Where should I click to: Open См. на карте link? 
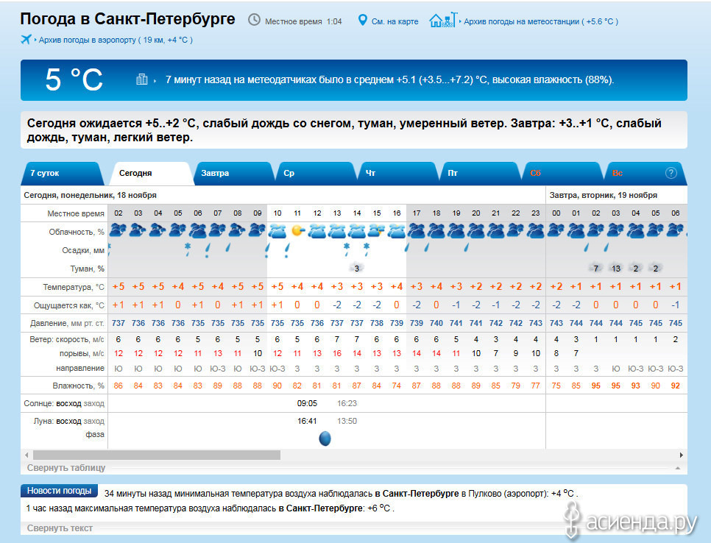(395, 21)
